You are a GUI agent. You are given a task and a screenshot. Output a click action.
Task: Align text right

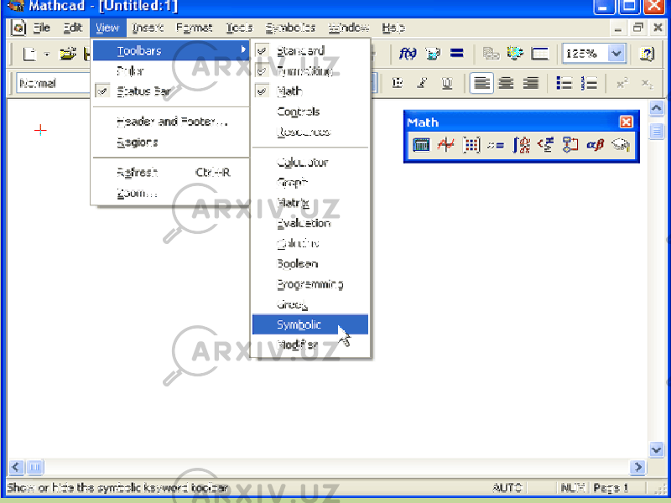coord(531,83)
